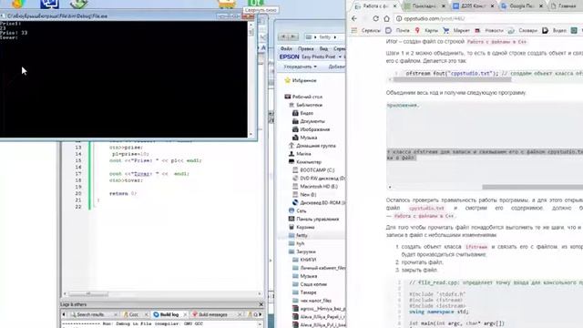Reload the cppstudio page in Chrome
Viewport: 583px width, 328px height.
[376, 18]
